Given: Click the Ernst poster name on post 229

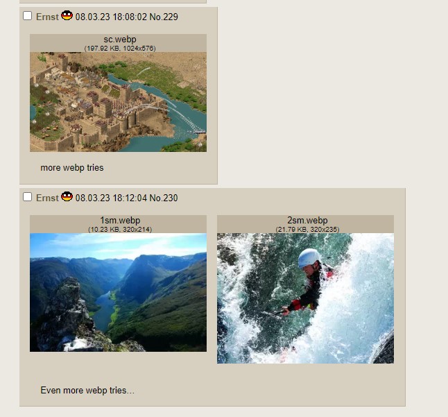Looking at the screenshot, I should (x=47, y=17).
